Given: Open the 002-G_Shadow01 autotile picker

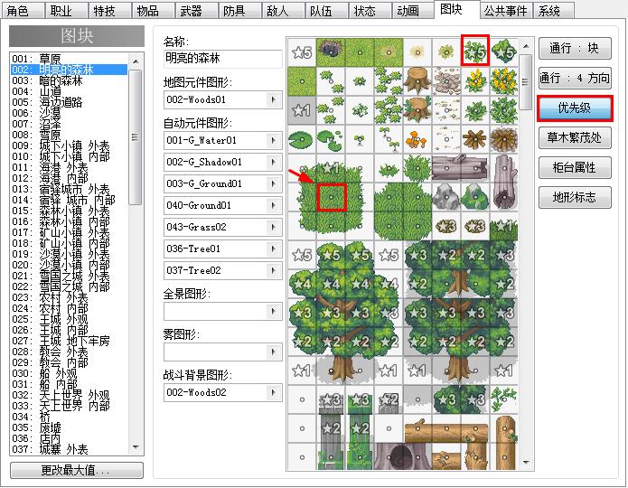Looking at the screenshot, I should click(274, 162).
